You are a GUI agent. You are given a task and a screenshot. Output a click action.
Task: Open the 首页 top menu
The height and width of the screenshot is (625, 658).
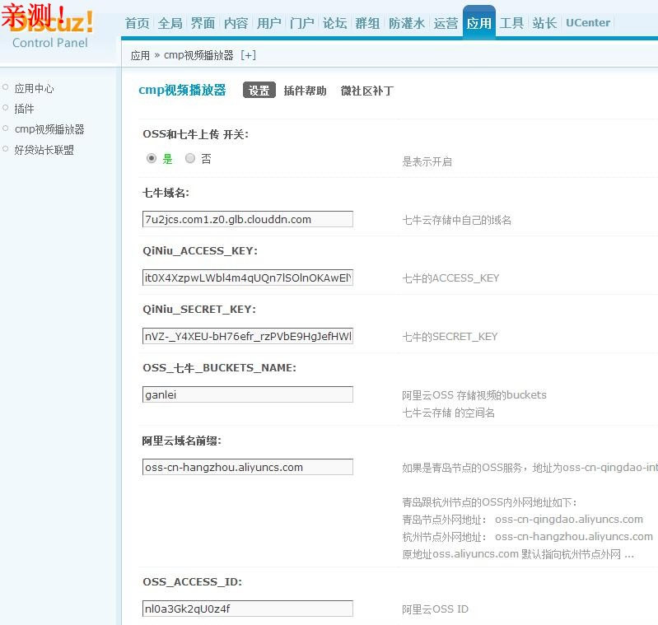(138, 23)
